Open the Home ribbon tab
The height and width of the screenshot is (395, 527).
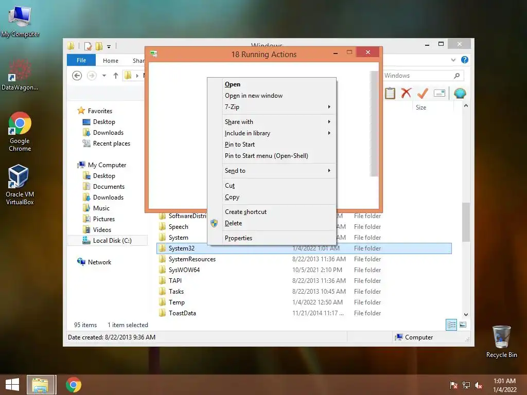coord(111,61)
